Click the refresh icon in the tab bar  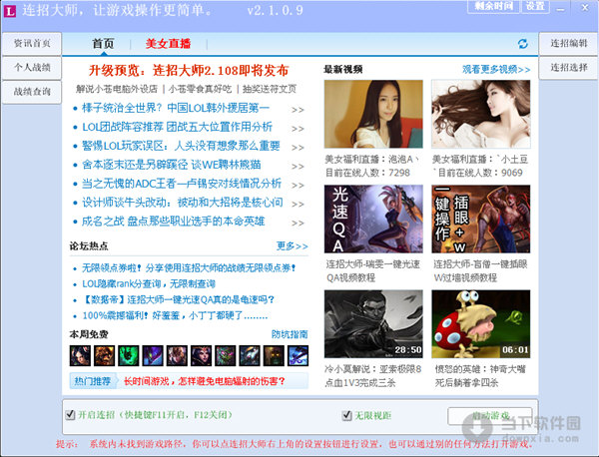[522, 44]
